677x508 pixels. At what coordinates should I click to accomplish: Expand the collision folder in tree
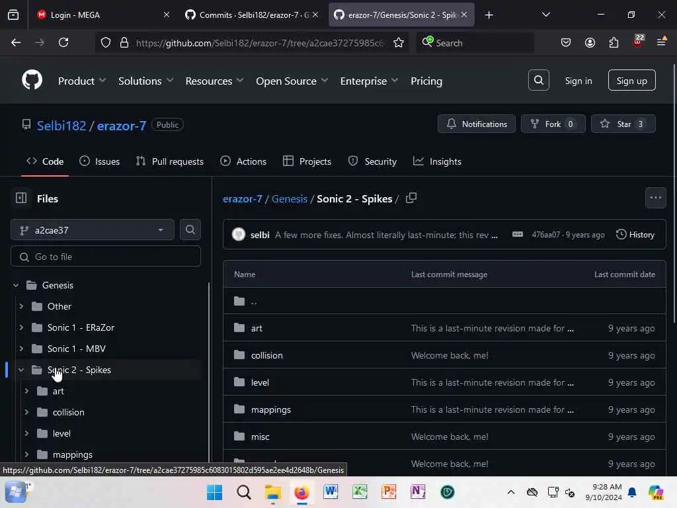pyautogui.click(x=26, y=412)
